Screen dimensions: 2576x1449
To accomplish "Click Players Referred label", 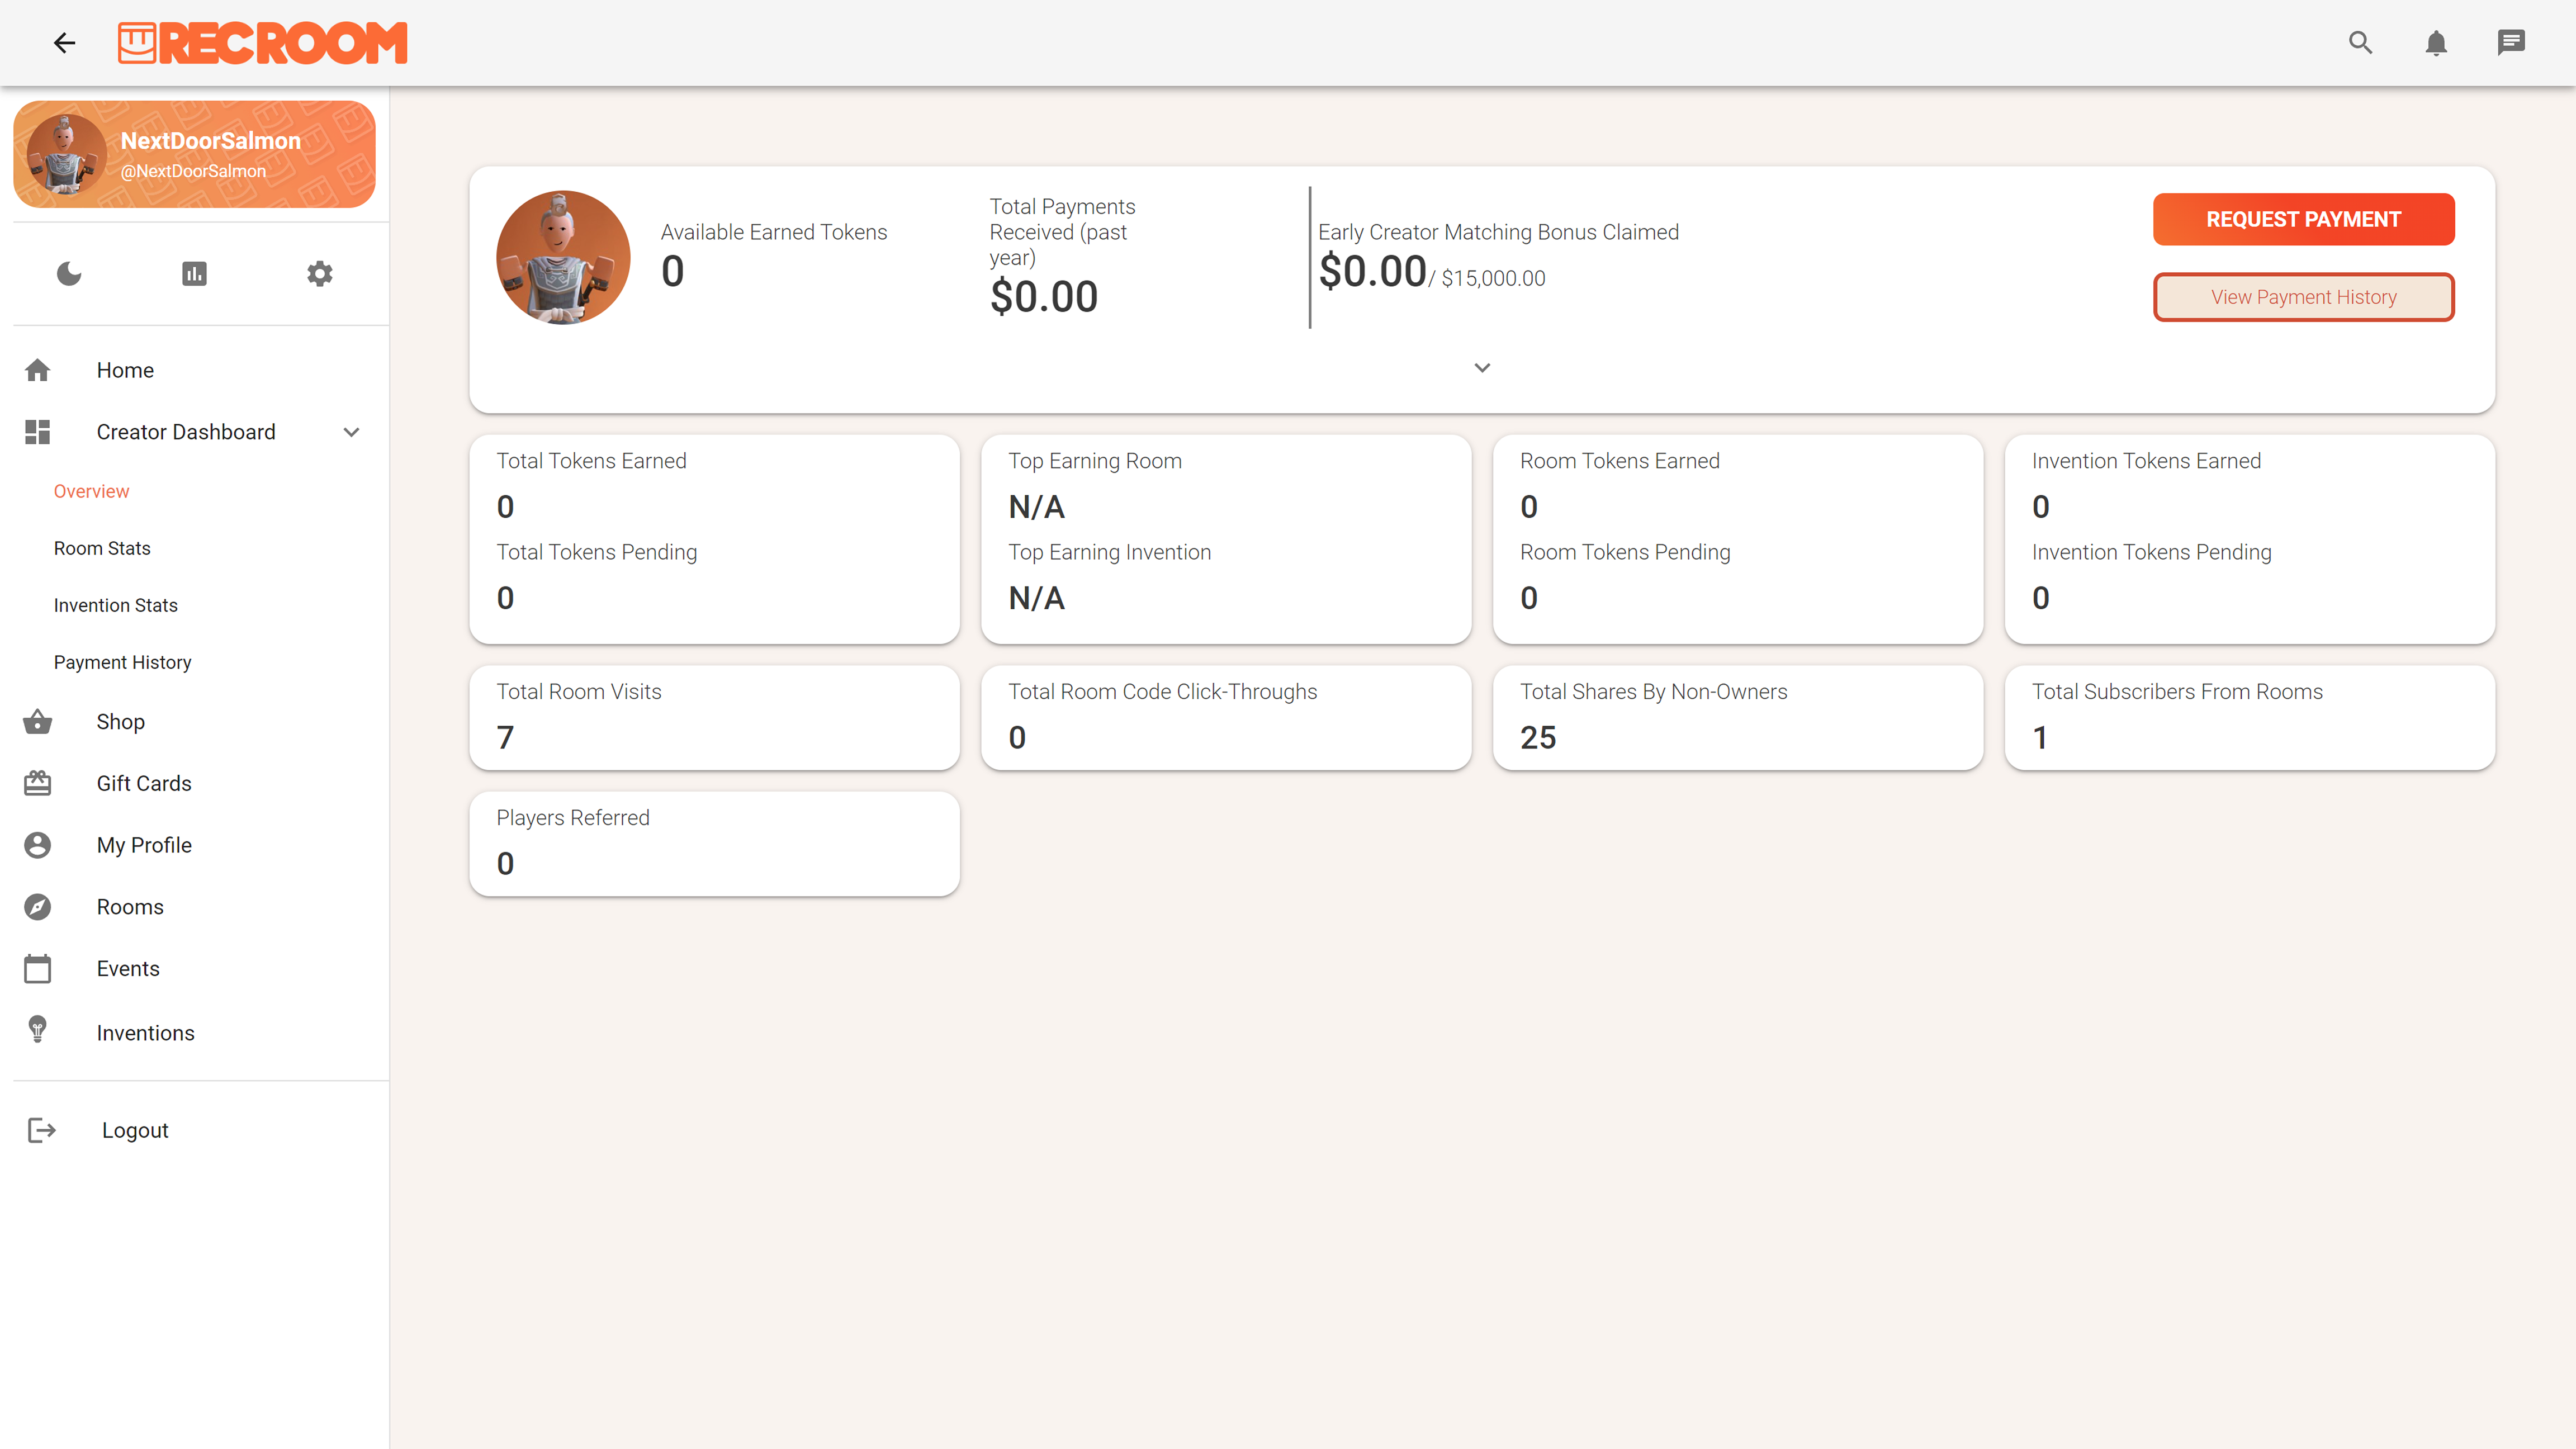I will 573,818.
